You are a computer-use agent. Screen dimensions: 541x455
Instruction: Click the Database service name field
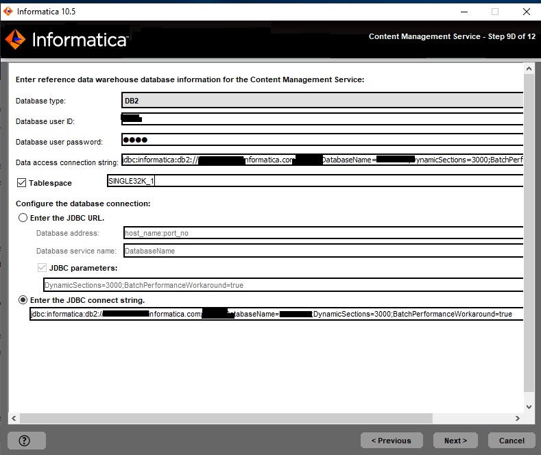(x=323, y=251)
